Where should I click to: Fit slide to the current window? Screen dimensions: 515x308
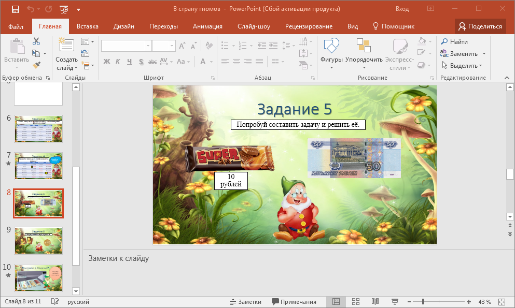(x=502, y=302)
